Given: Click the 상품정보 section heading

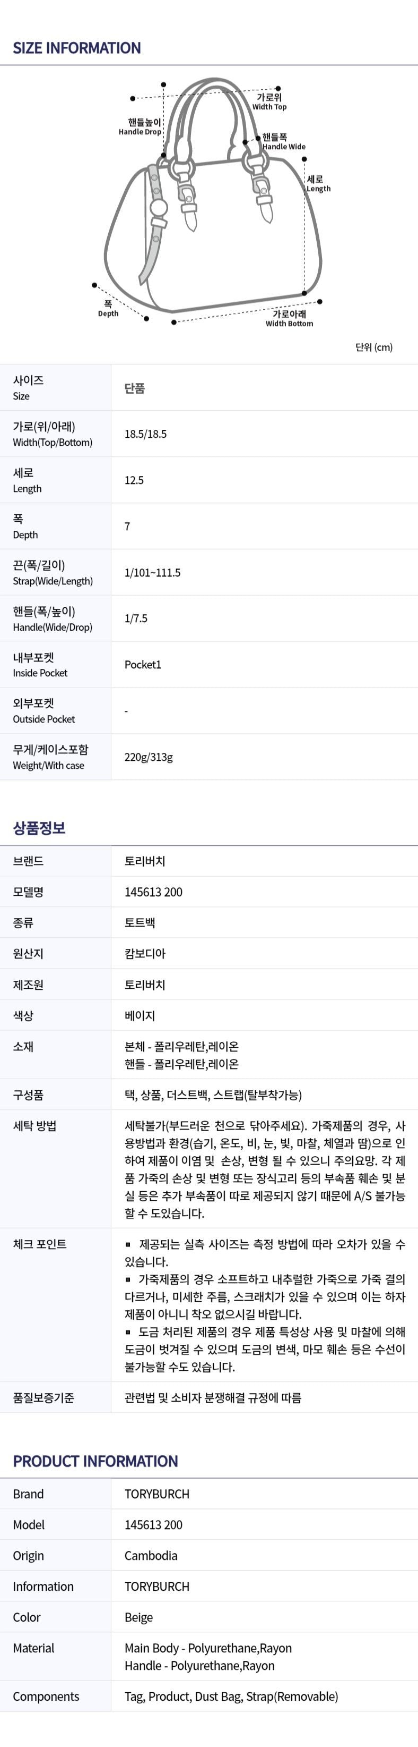Looking at the screenshot, I should click(39, 827).
